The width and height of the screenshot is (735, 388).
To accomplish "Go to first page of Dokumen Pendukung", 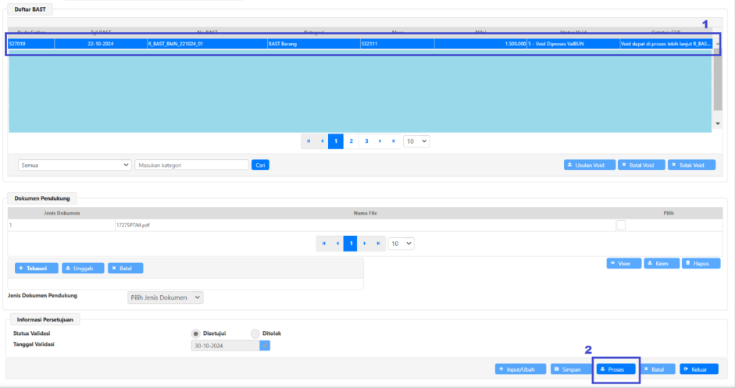I will click(x=323, y=244).
